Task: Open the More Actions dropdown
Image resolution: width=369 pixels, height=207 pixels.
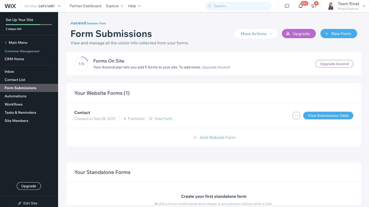Action: (x=256, y=34)
